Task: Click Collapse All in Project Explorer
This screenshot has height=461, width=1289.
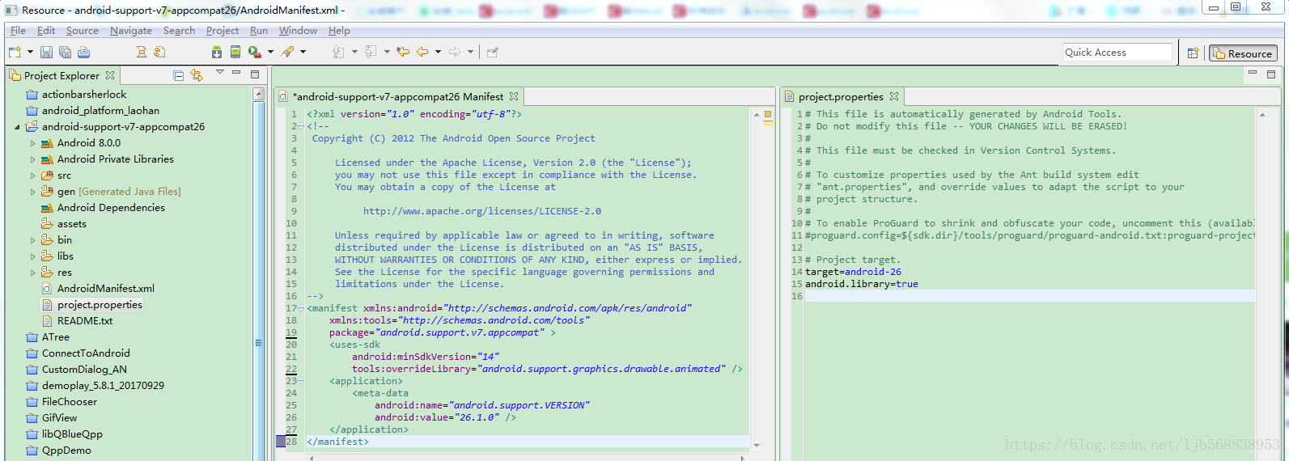Action: [x=178, y=75]
